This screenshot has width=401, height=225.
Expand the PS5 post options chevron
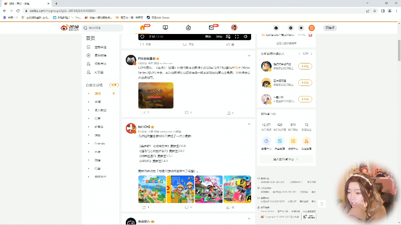point(249,55)
